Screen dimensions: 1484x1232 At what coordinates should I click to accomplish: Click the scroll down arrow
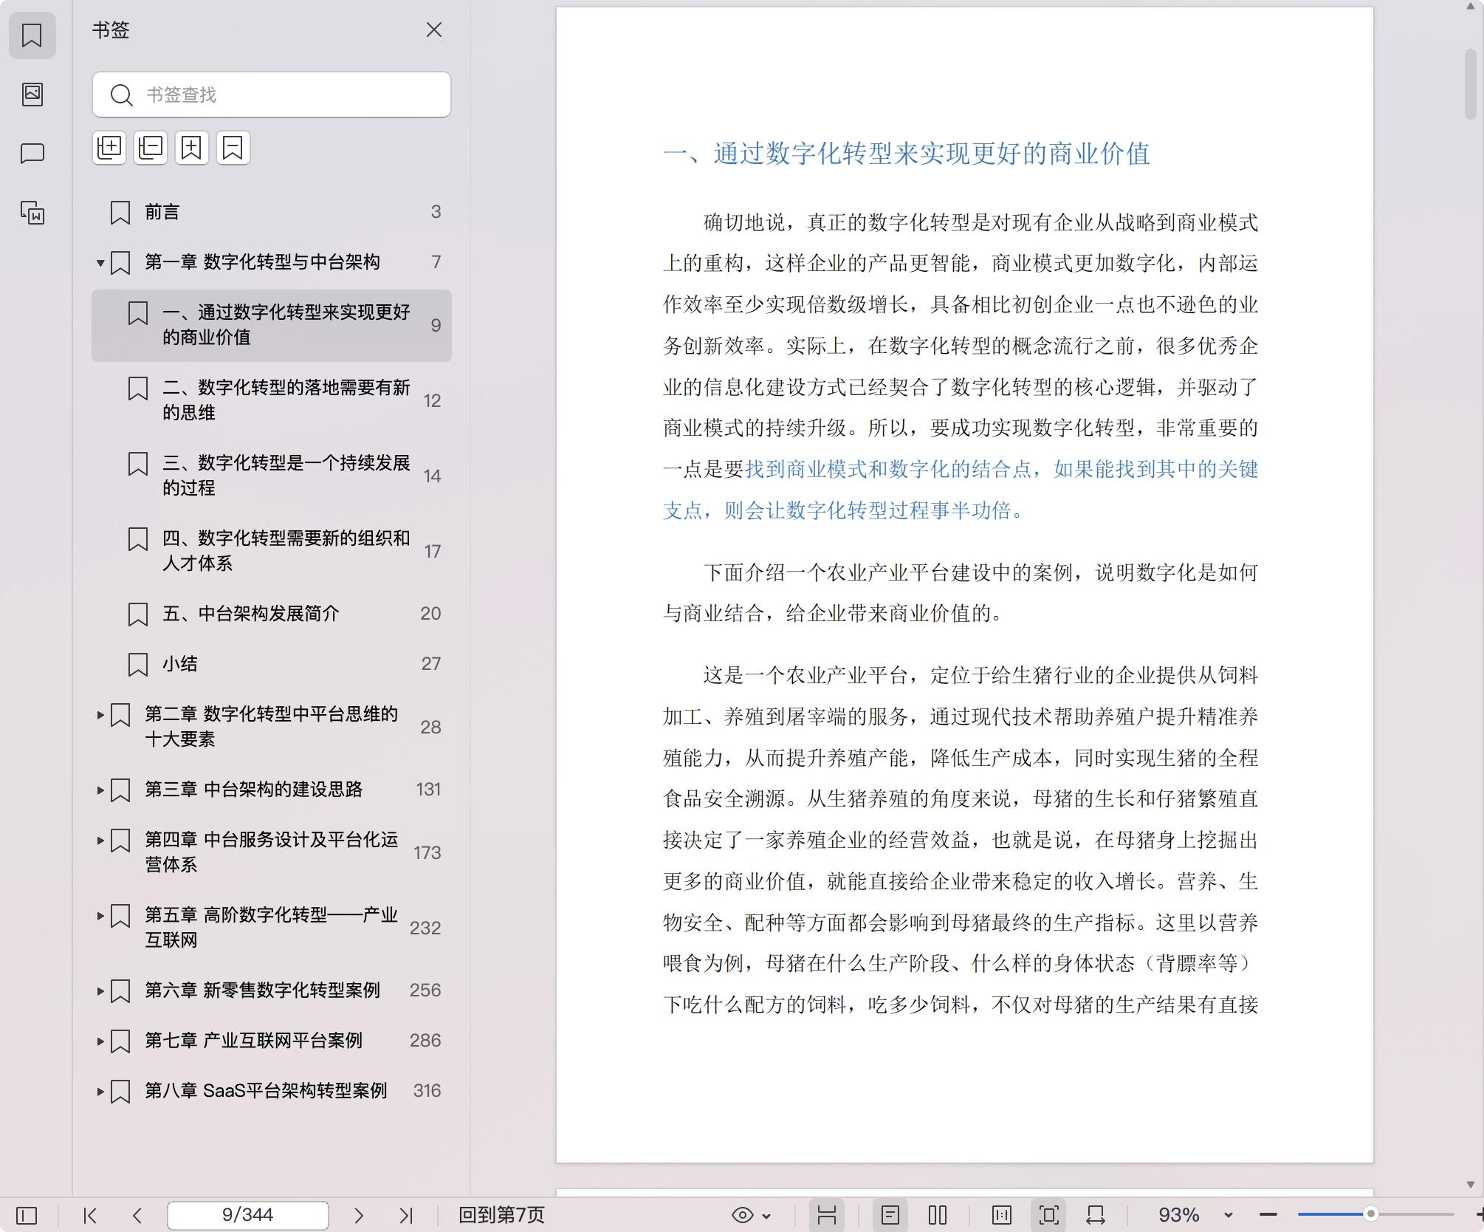click(x=1470, y=1184)
